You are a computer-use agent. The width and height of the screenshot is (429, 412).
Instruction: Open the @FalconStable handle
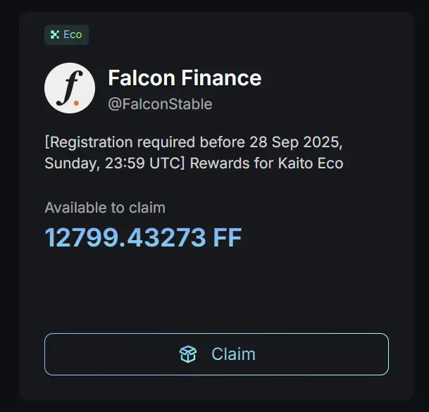click(x=160, y=104)
